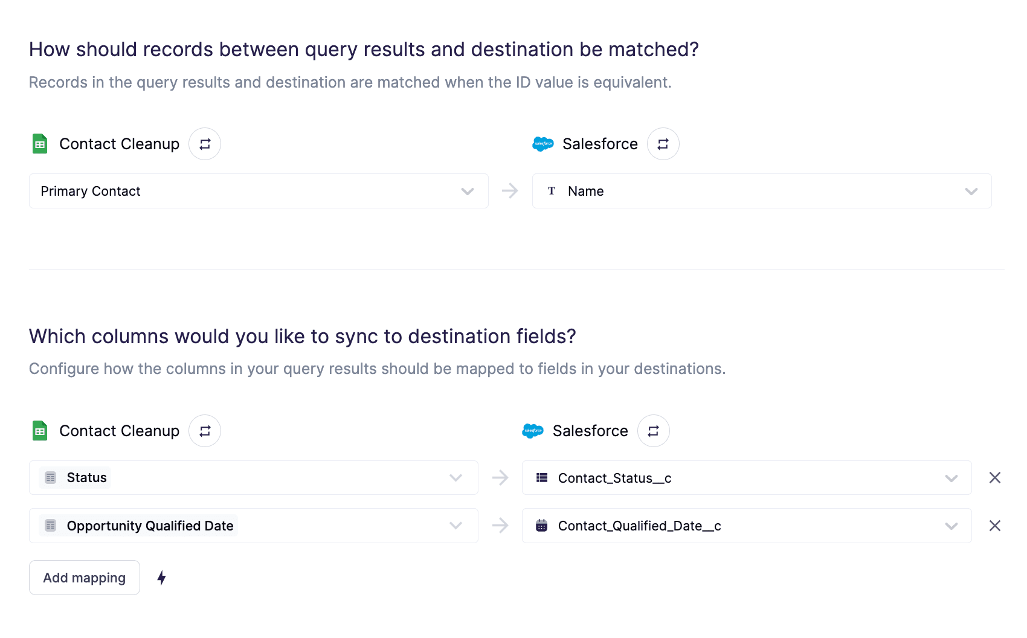1027x638 pixels.
Task: Click the Google Sheets icon in sync columns section
Action: (x=39, y=431)
